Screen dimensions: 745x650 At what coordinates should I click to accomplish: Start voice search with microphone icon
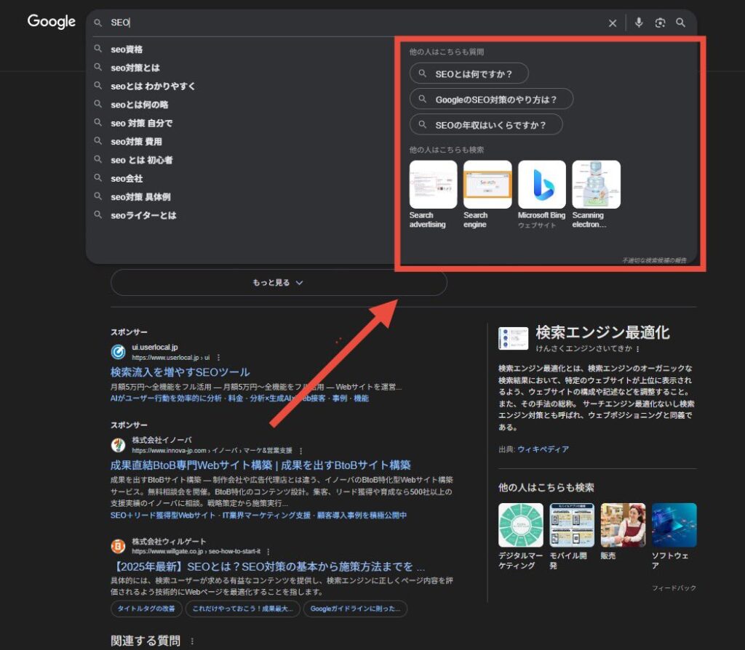(x=639, y=23)
